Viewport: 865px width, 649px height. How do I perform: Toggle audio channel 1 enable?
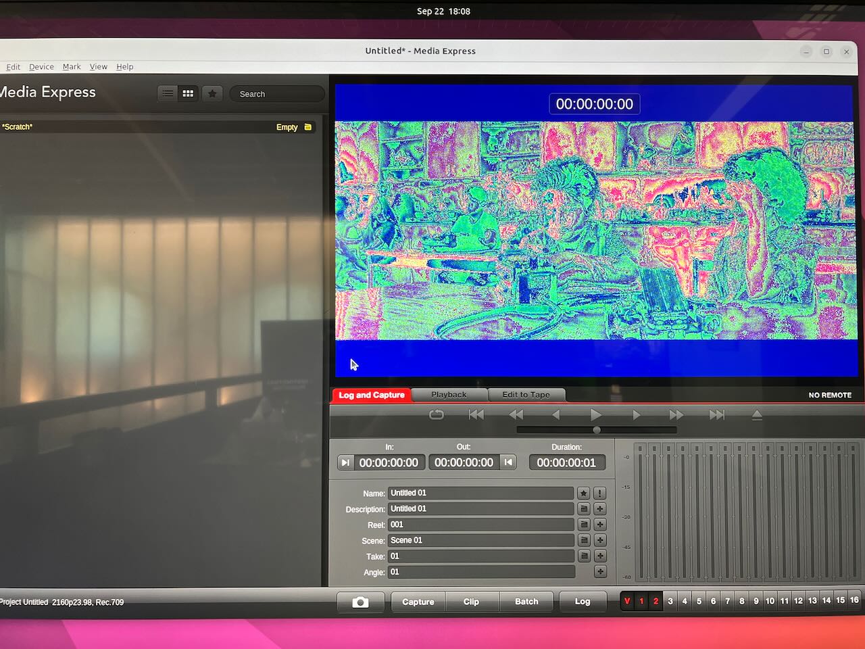pyautogui.click(x=641, y=601)
